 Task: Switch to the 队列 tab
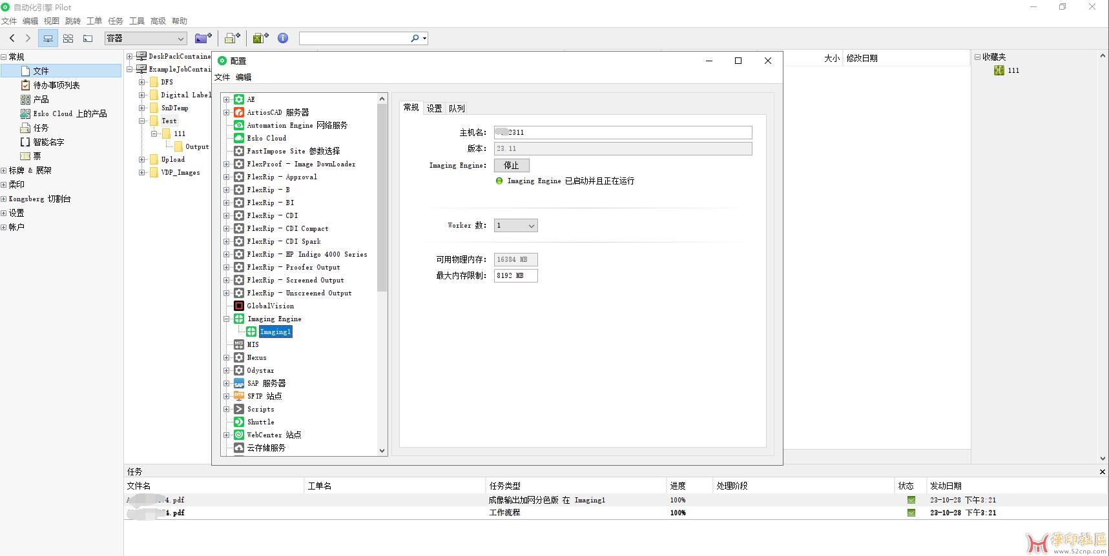coord(457,108)
